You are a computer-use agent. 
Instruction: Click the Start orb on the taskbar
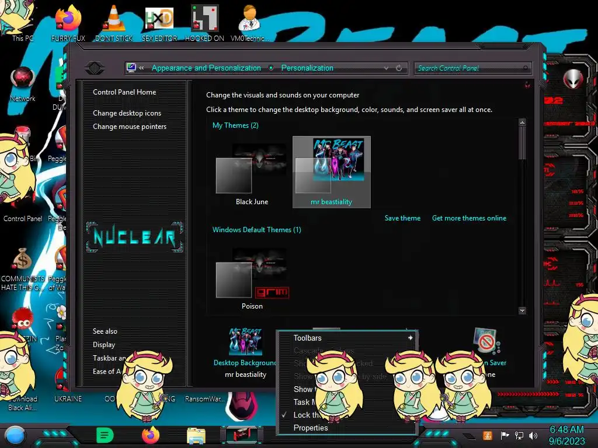tap(15, 436)
